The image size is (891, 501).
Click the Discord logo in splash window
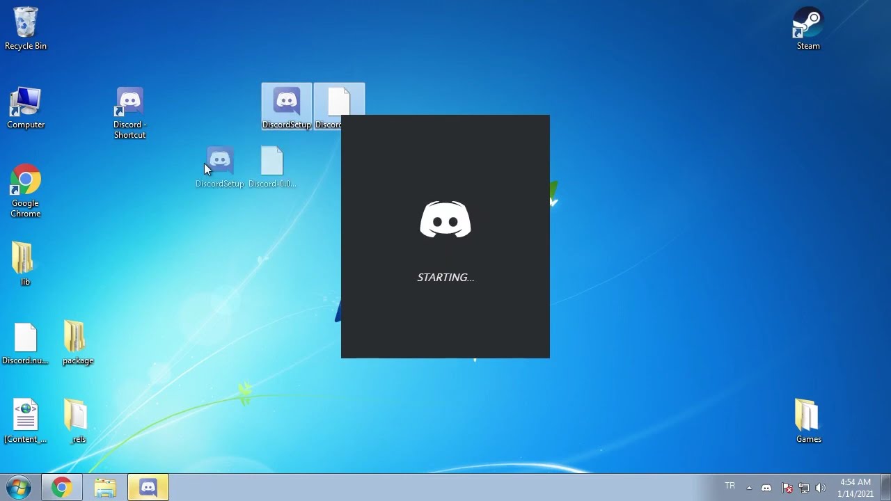(445, 220)
